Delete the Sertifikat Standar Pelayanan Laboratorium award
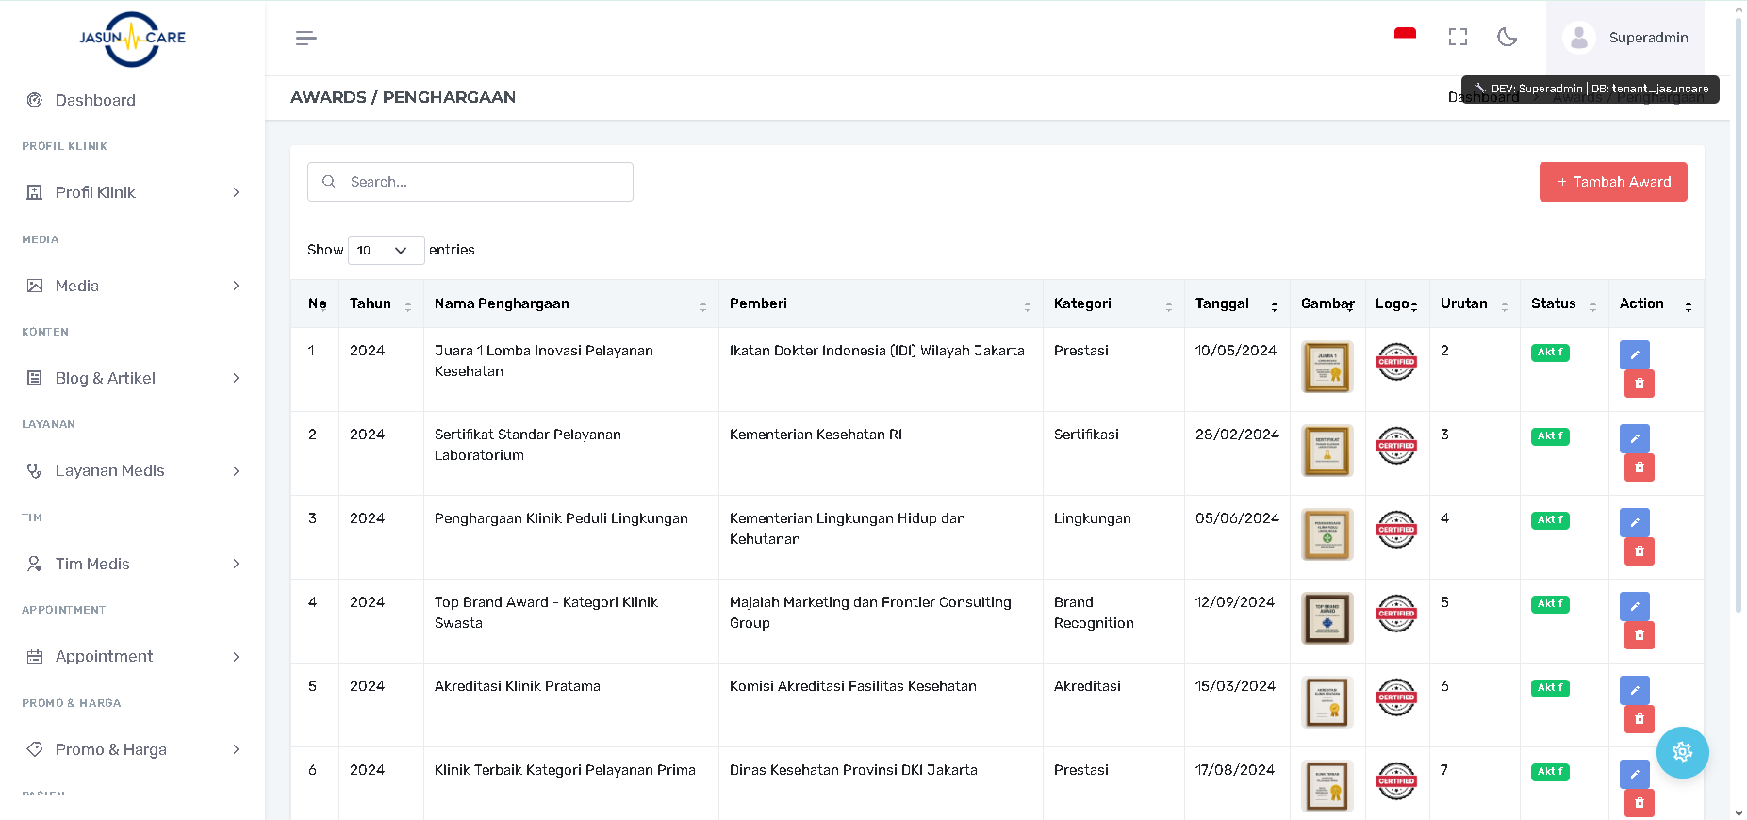1747x820 pixels. click(x=1639, y=467)
